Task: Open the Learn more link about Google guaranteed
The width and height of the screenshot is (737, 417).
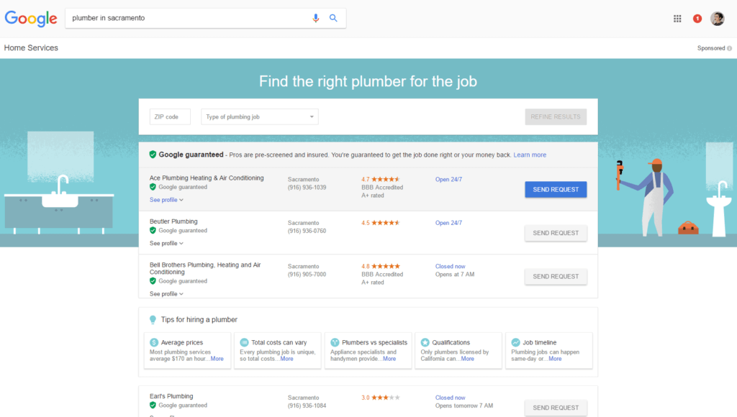Action: point(530,155)
